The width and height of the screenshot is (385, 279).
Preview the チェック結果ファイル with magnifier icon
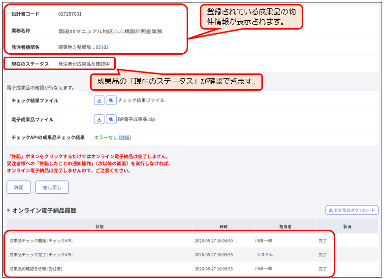pyautogui.click(x=111, y=100)
